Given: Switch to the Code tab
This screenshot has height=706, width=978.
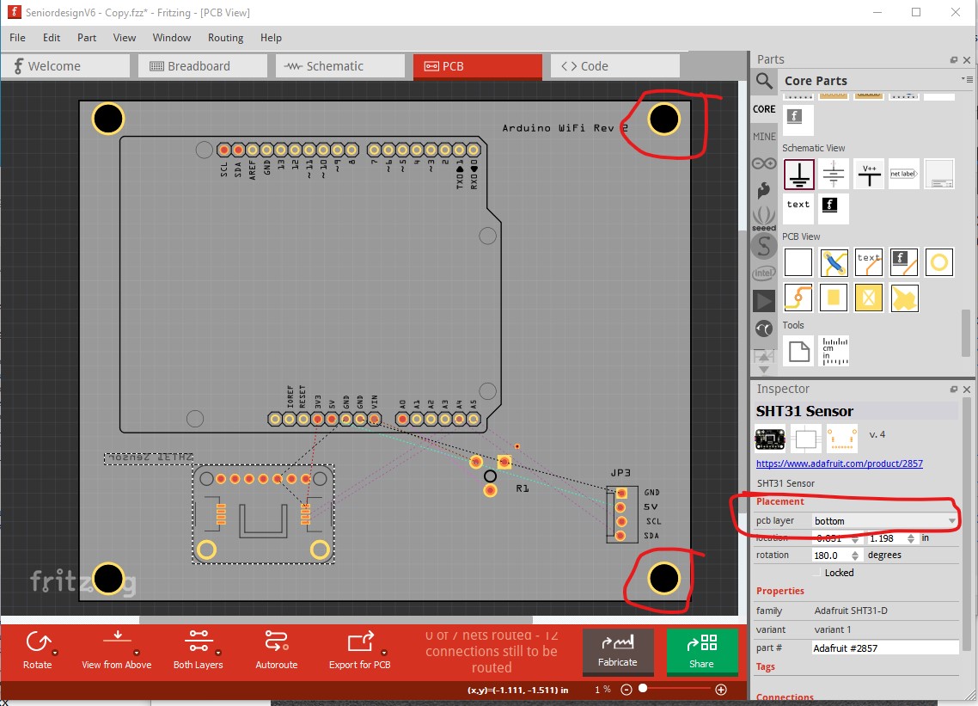Looking at the screenshot, I should pyautogui.click(x=615, y=66).
